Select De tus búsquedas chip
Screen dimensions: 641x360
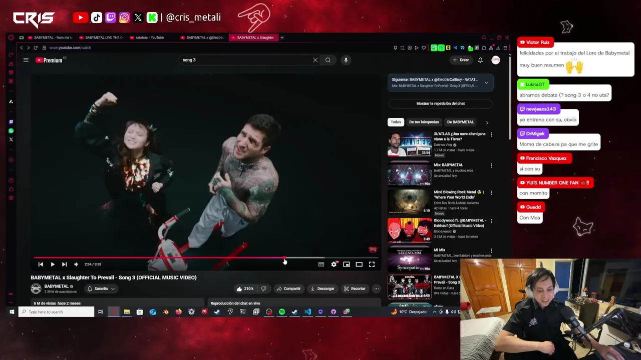[424, 122]
